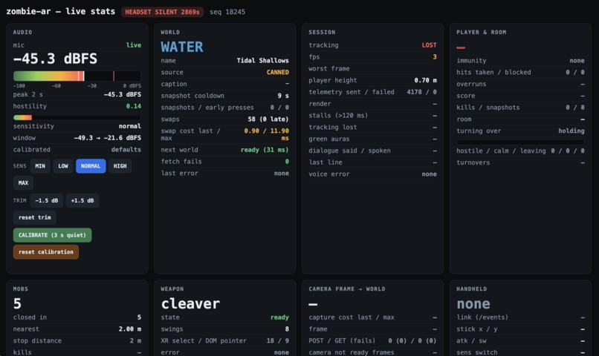Set sensitivity to LOW
Viewport: 599px width, 356px height.
click(63, 166)
